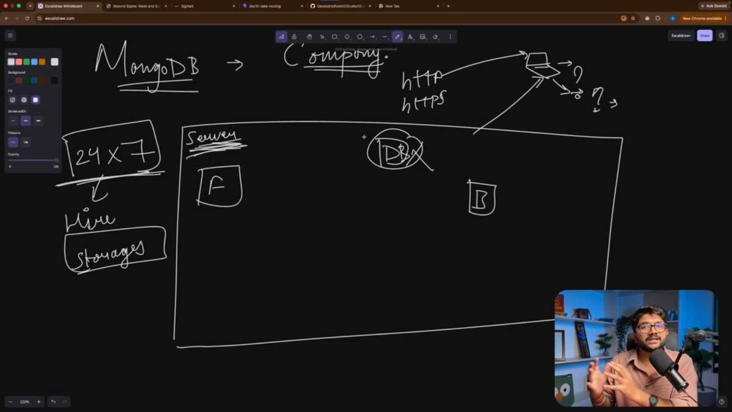Set stroke width to bold

pos(26,121)
